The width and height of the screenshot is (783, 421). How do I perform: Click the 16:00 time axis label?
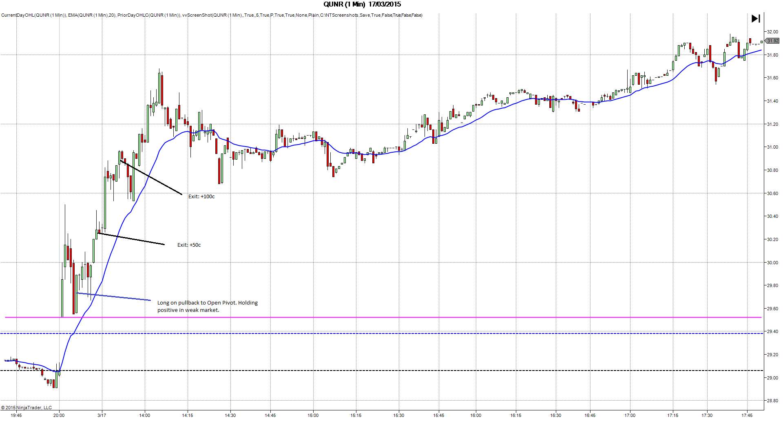pyautogui.click(x=476, y=415)
